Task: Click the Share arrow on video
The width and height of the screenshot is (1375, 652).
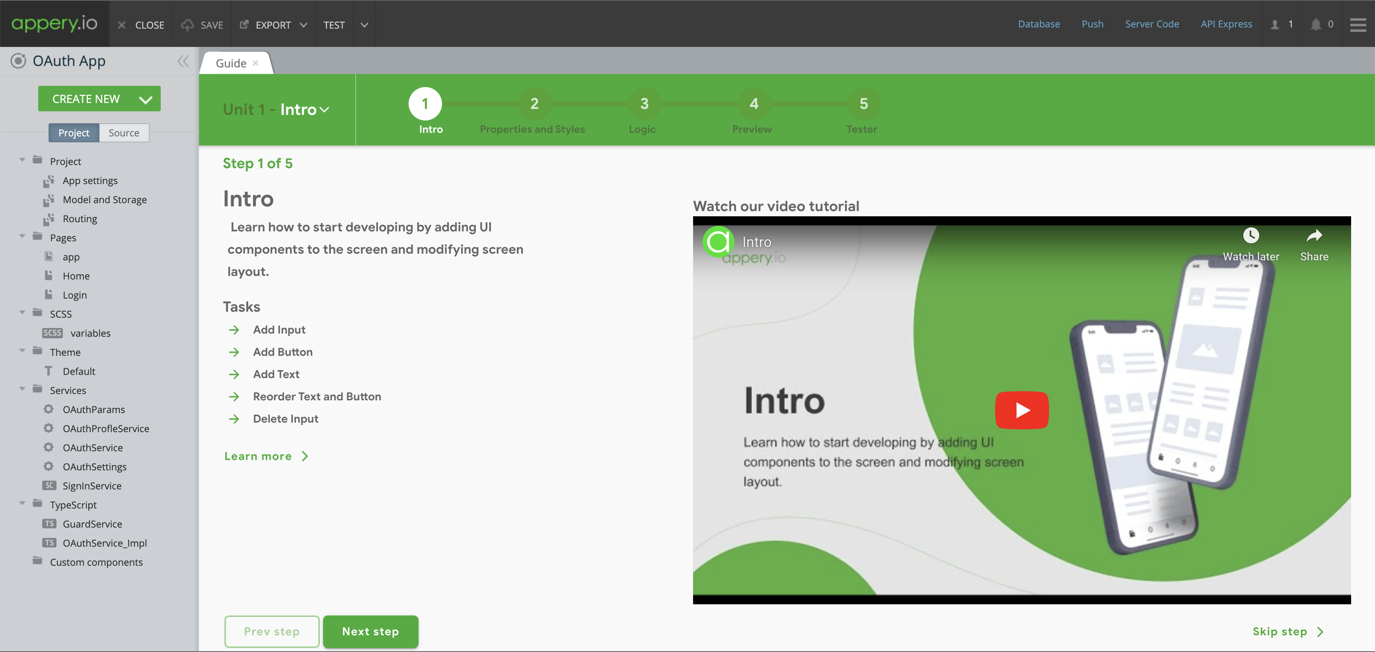Action: point(1314,235)
